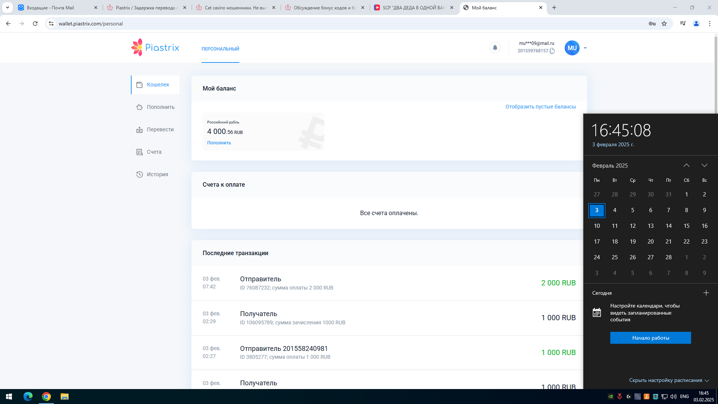Click the notification bell icon
This screenshot has width=718, height=404.
click(495, 48)
